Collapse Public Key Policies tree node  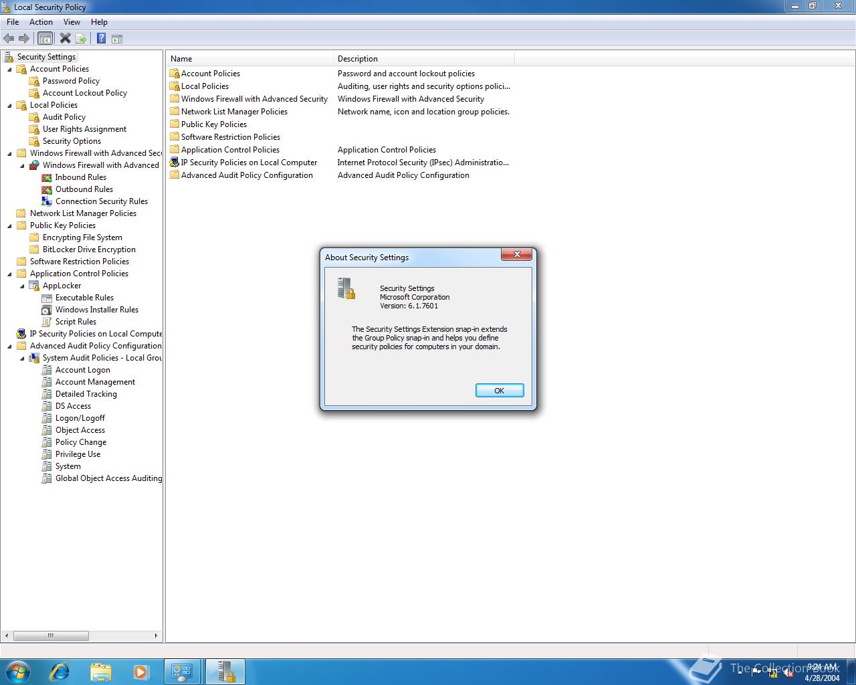(x=9, y=226)
